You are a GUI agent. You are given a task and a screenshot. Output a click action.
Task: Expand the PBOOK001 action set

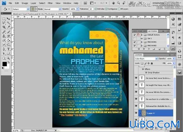tap(142, 42)
